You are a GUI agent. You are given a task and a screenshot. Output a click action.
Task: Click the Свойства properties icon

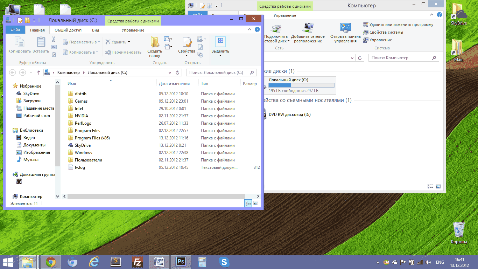[x=187, y=42]
